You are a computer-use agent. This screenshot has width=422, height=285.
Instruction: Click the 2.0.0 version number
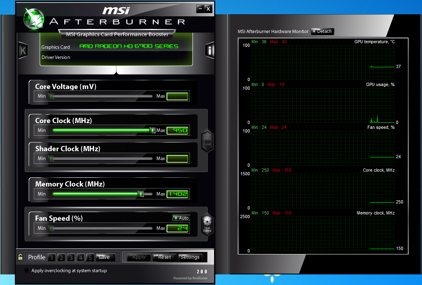coord(202,272)
